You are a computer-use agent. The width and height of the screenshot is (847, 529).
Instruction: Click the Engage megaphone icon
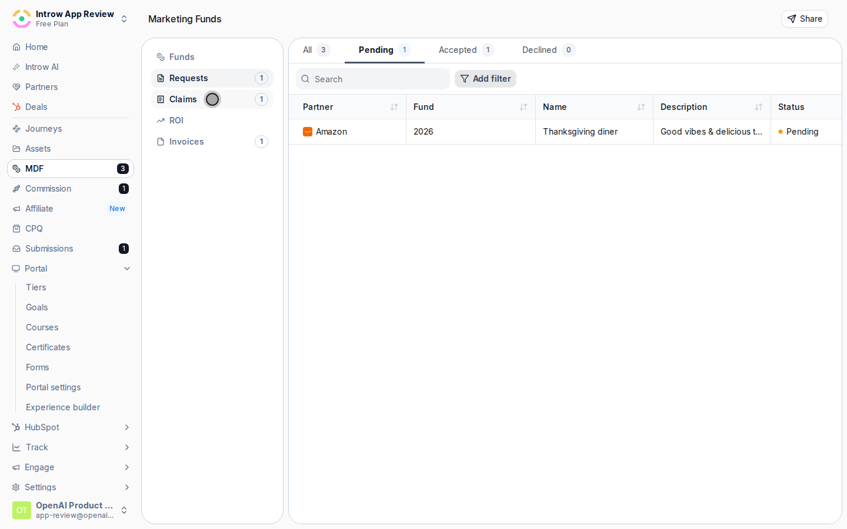(16, 467)
